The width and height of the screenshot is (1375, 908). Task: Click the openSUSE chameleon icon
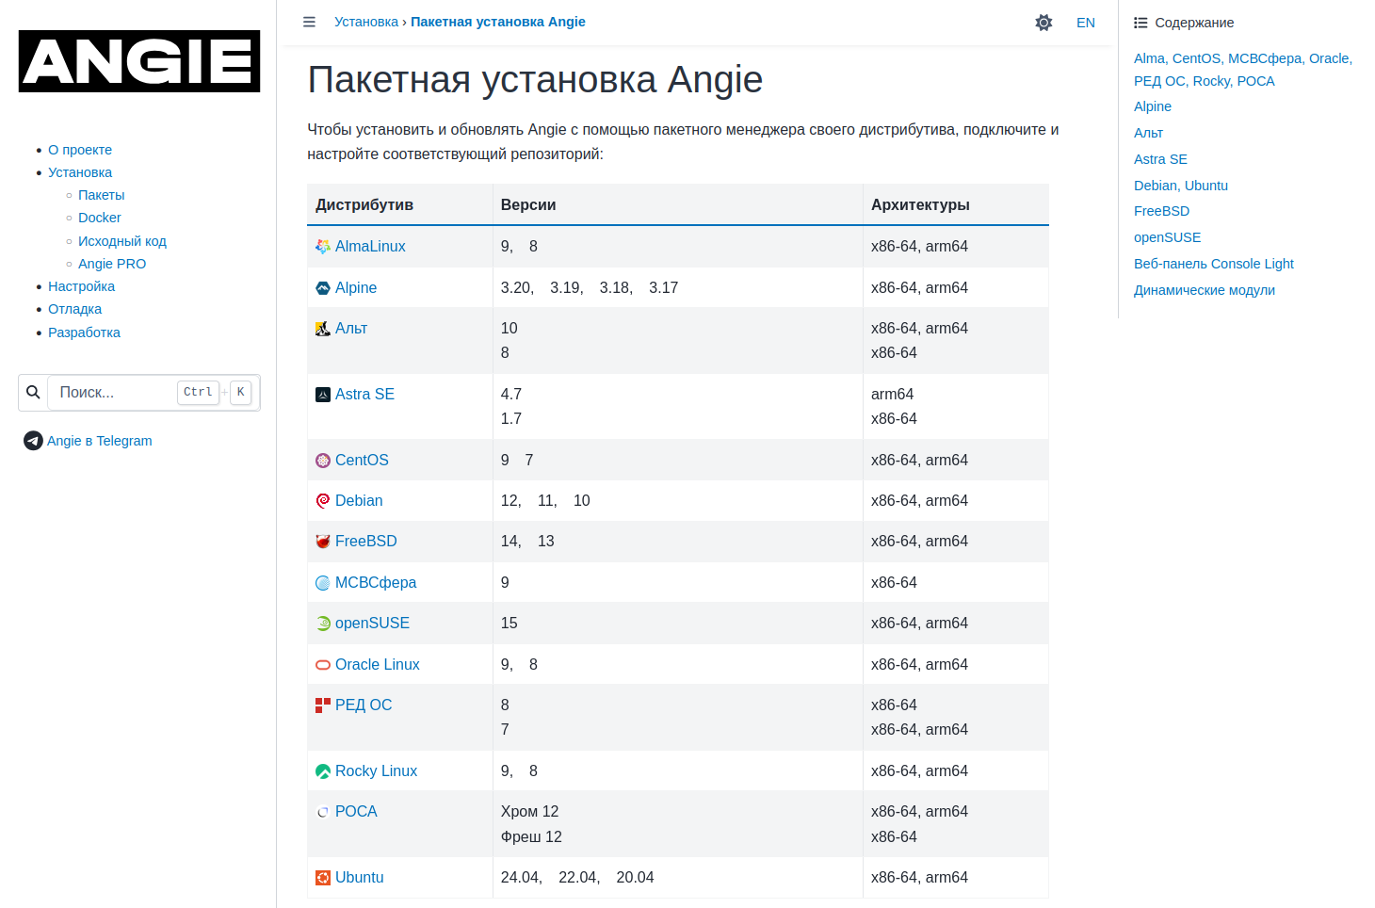323,623
